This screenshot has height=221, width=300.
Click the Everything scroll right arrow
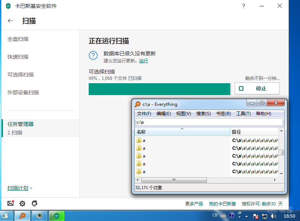[275, 180]
